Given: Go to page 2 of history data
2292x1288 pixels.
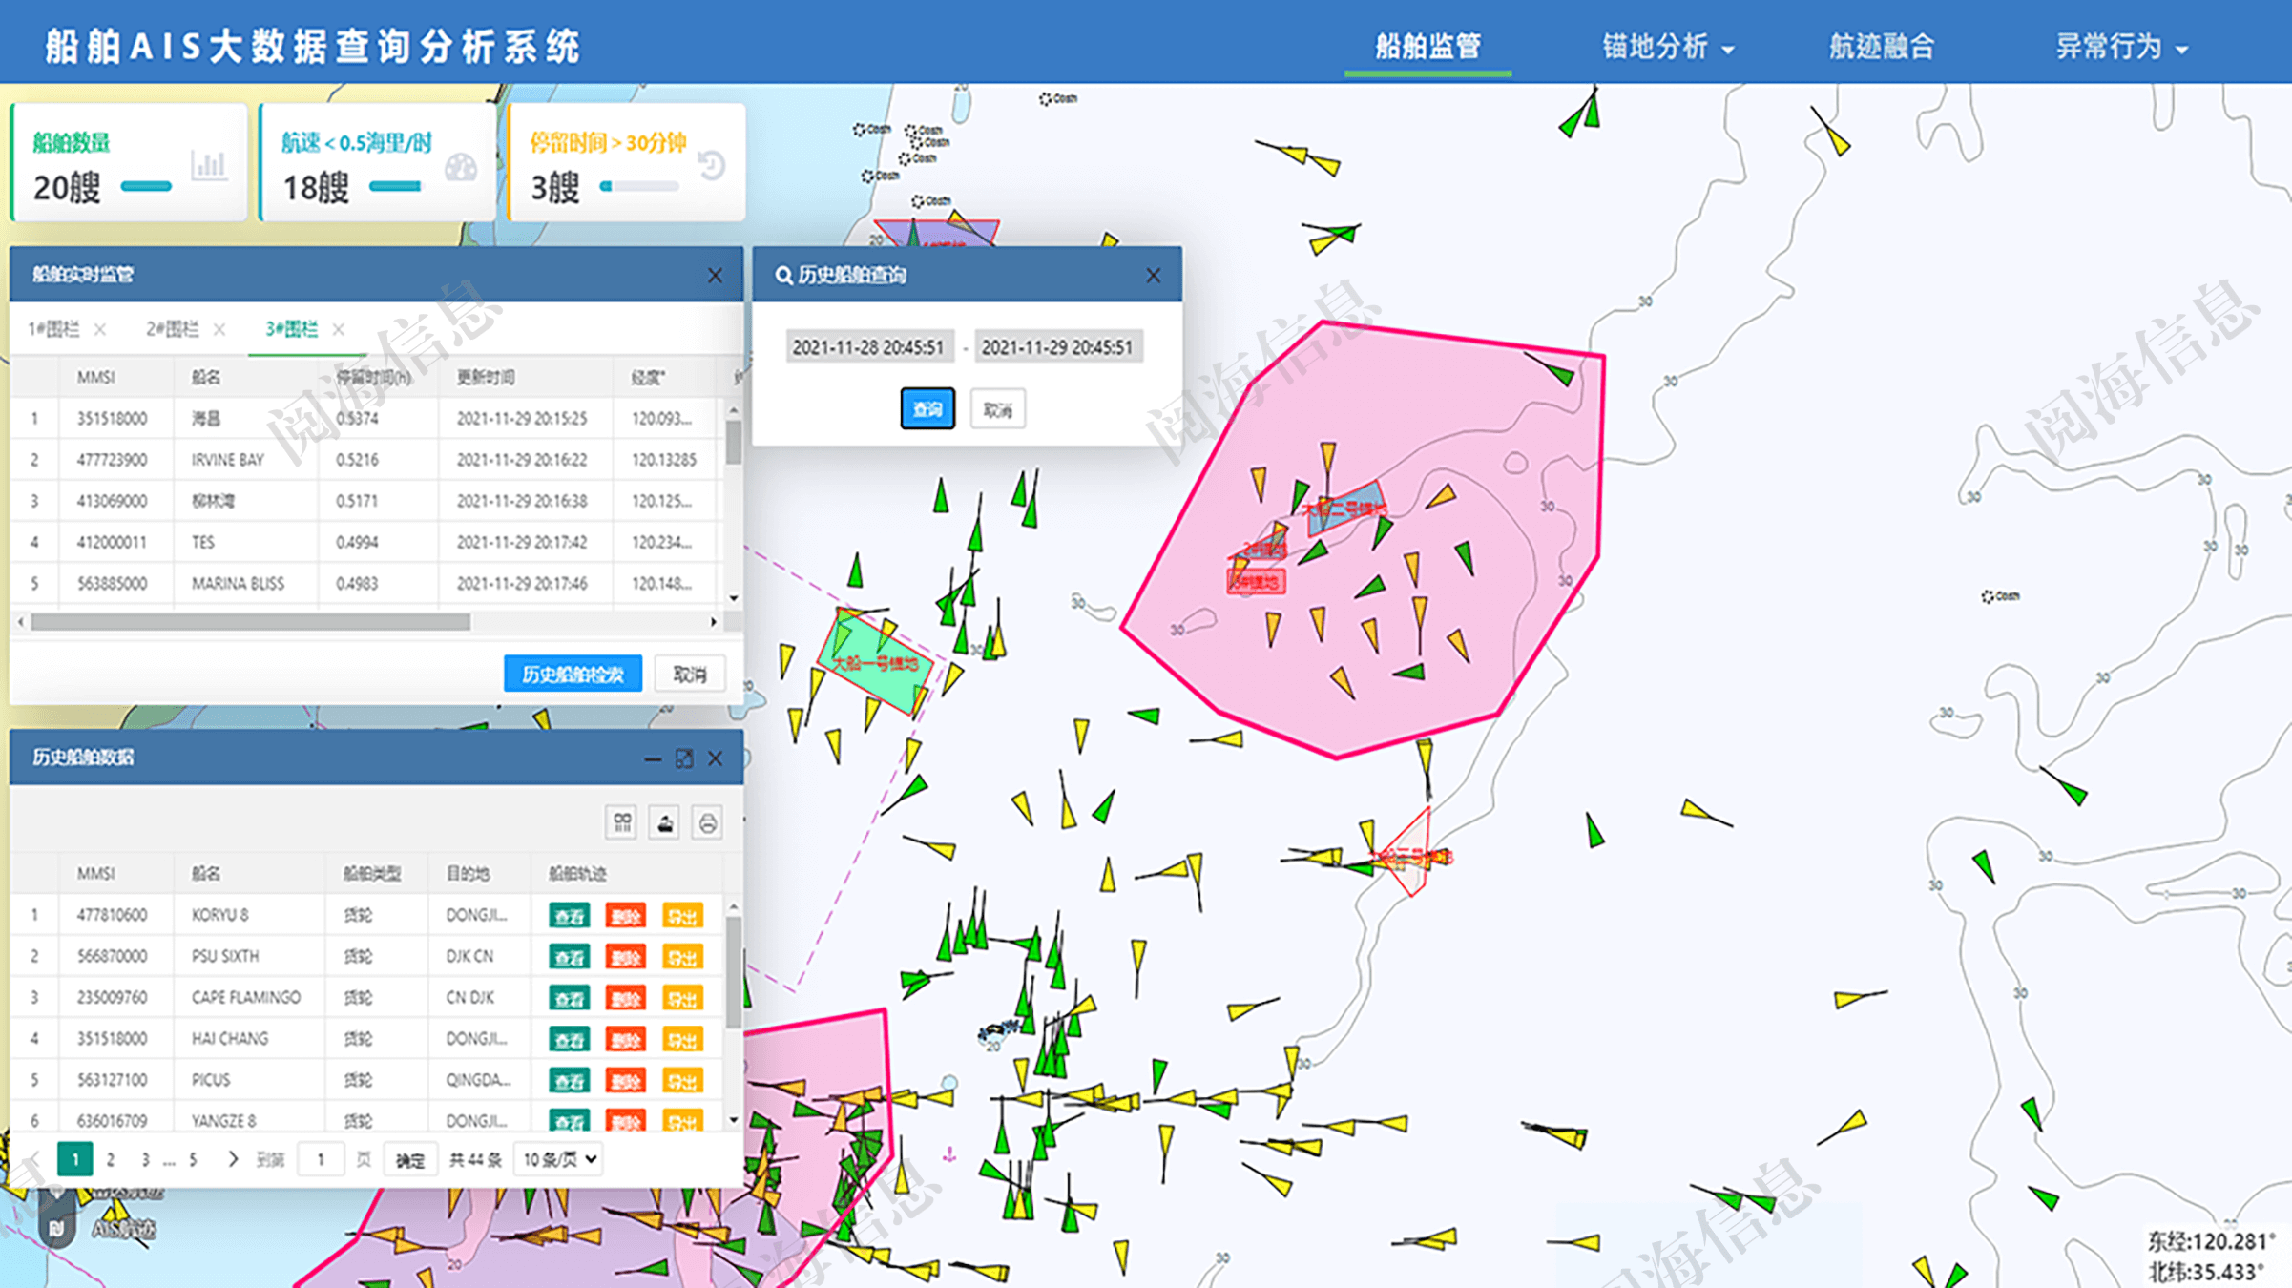Looking at the screenshot, I should [x=111, y=1159].
